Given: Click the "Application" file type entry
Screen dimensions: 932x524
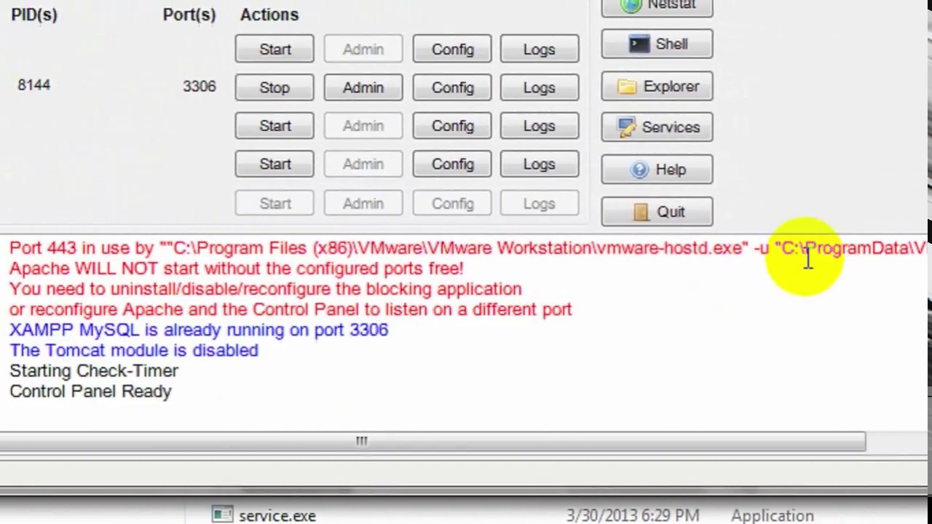Looking at the screenshot, I should 773,515.
